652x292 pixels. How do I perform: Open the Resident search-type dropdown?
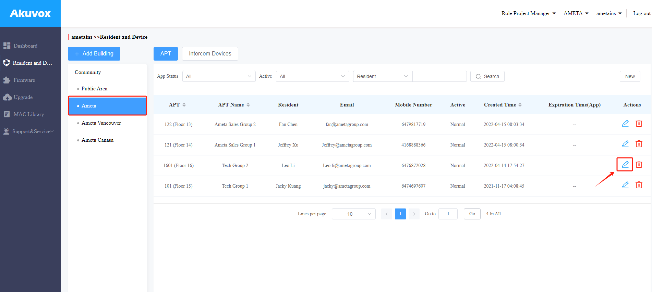click(x=383, y=76)
